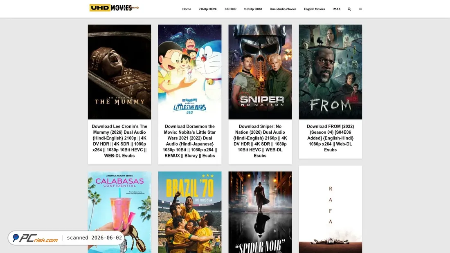Open the IMAX menu item
The width and height of the screenshot is (450, 253).
pyautogui.click(x=336, y=9)
